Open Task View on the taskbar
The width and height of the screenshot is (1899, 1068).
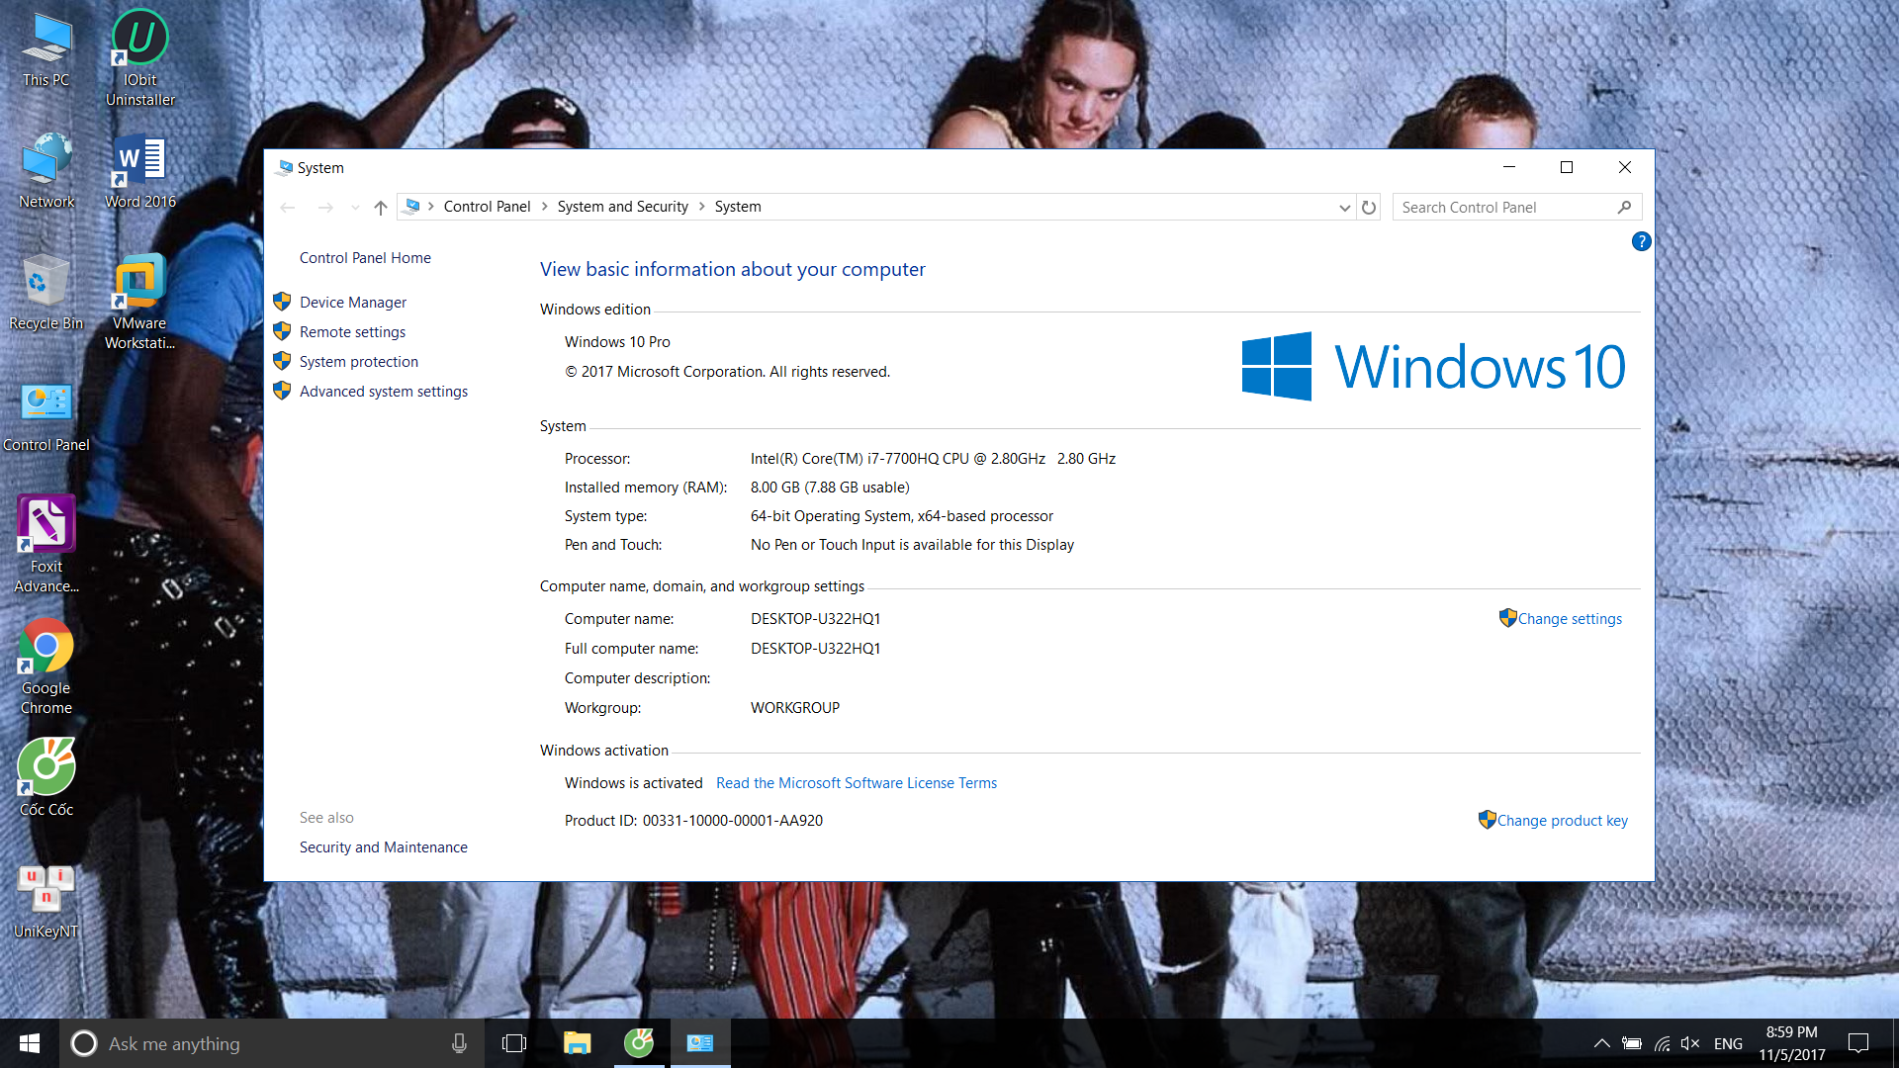click(514, 1043)
